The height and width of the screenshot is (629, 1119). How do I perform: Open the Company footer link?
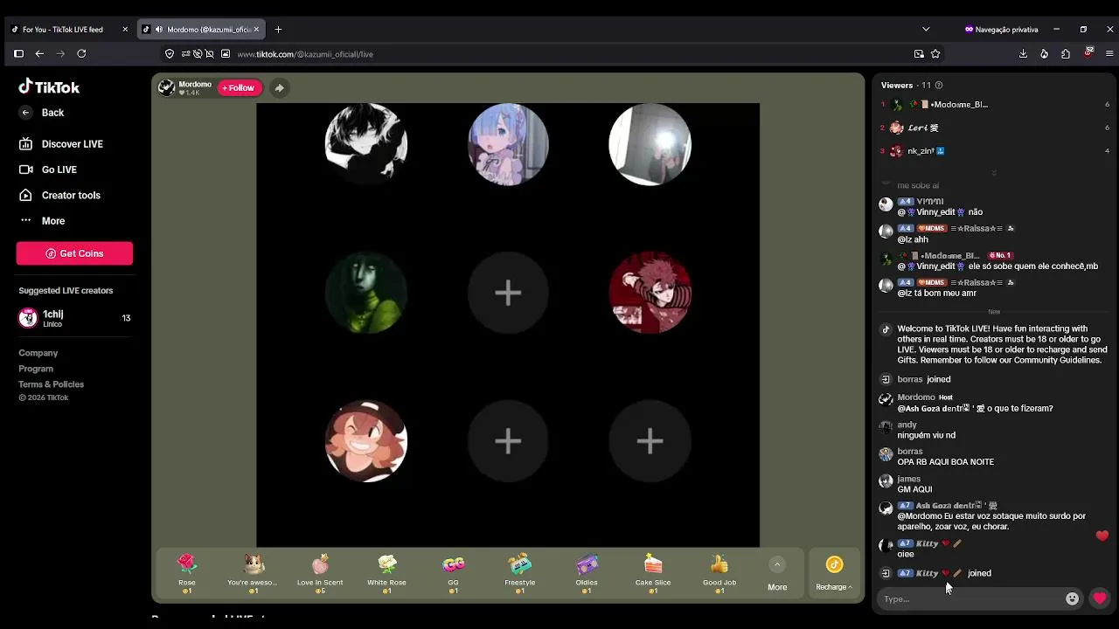38,353
